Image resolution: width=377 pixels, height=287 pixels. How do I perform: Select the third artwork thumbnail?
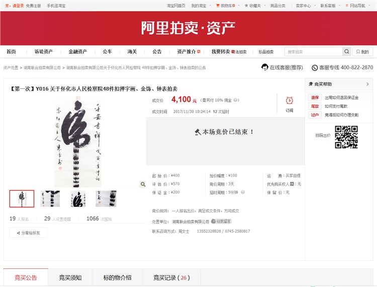pyautogui.click(x=78, y=199)
